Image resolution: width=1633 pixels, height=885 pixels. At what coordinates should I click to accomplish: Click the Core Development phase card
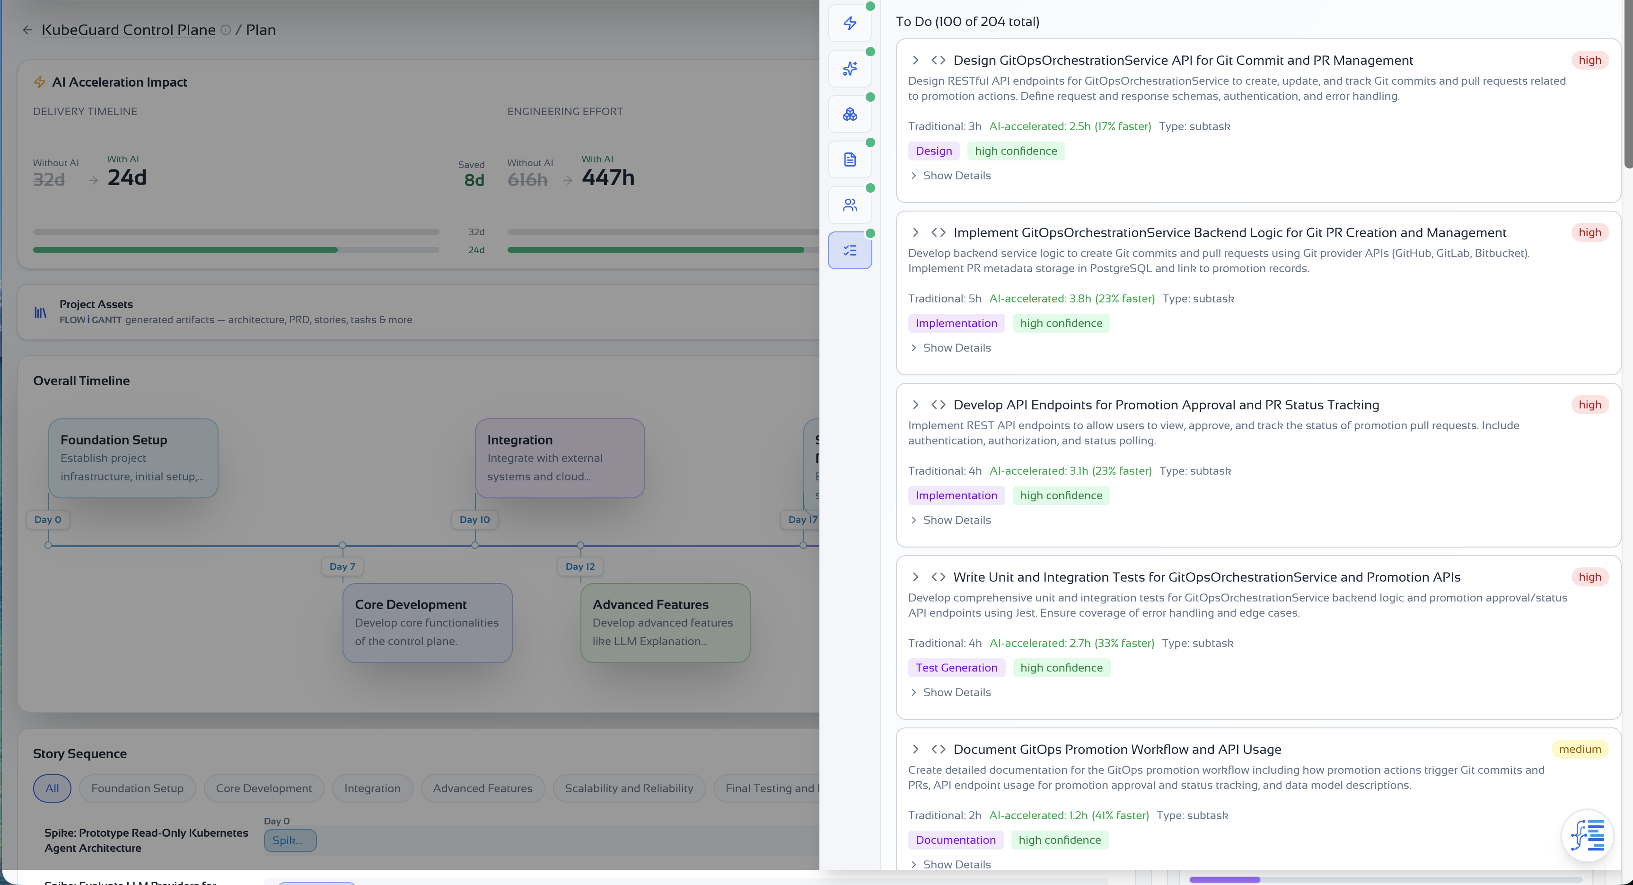coord(427,623)
